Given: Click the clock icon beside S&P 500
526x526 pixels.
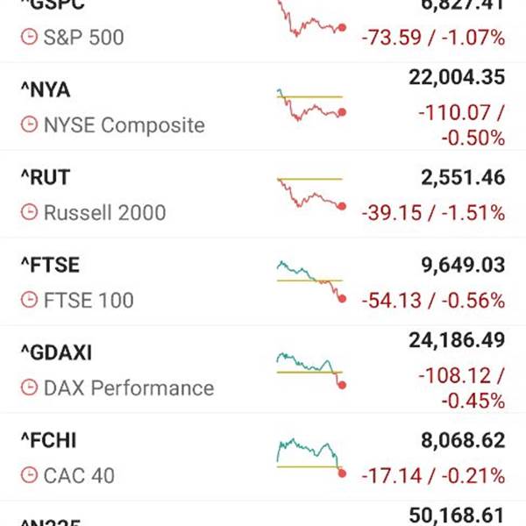Looking at the screenshot, I should coord(29,38).
